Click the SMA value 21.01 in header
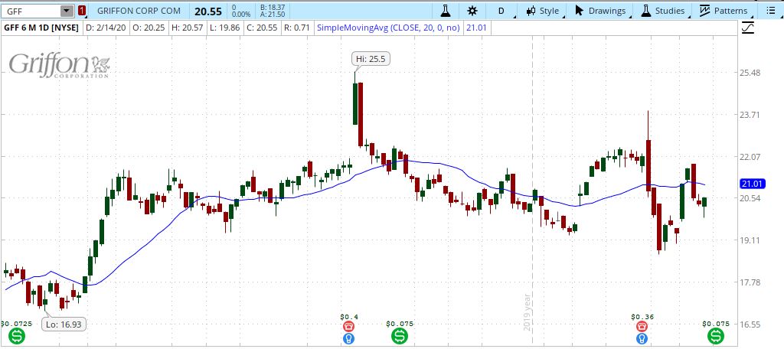This screenshot has height=349, width=784. pyautogui.click(x=475, y=28)
